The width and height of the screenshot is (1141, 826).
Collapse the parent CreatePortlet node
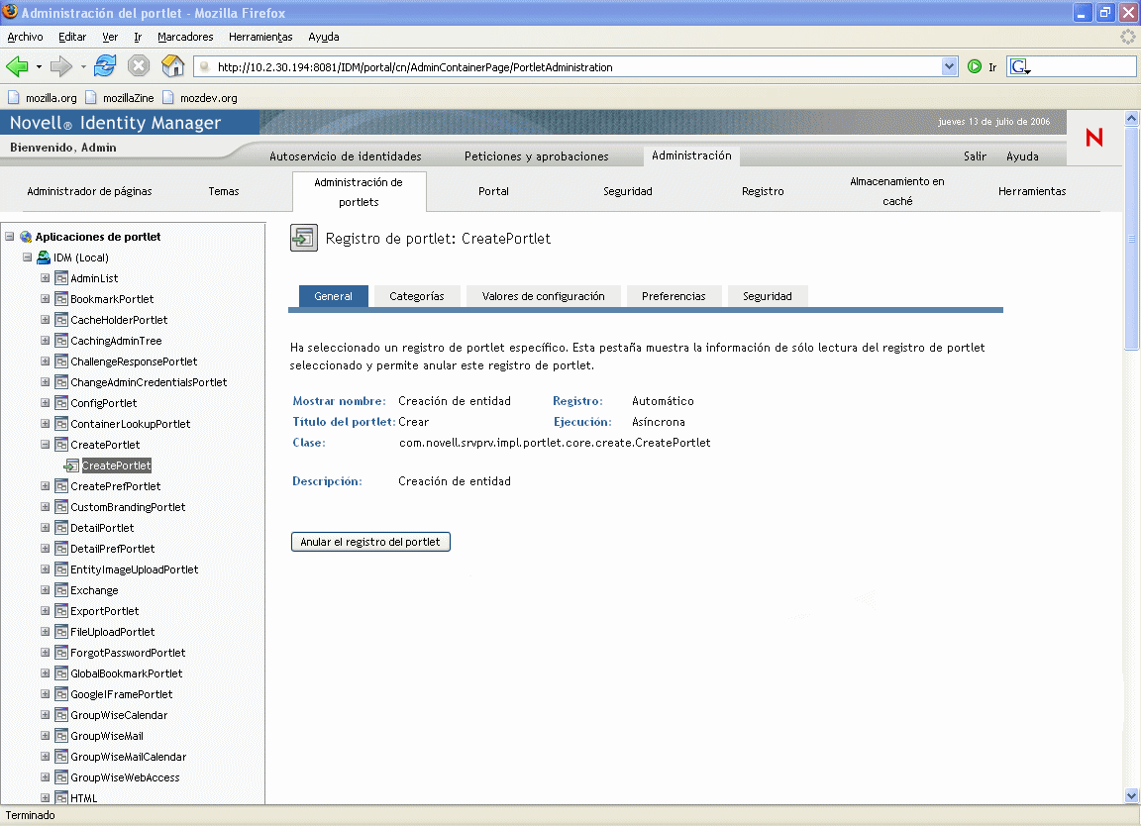46,445
